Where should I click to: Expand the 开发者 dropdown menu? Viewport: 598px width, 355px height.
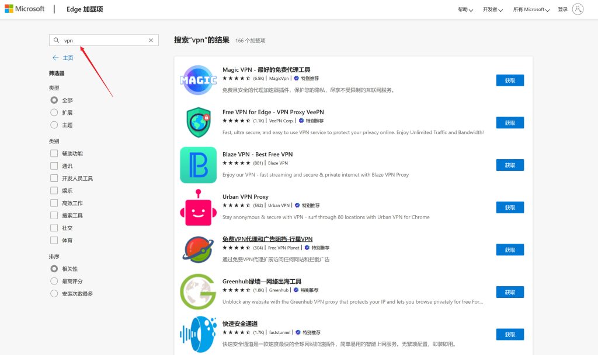pyautogui.click(x=493, y=9)
